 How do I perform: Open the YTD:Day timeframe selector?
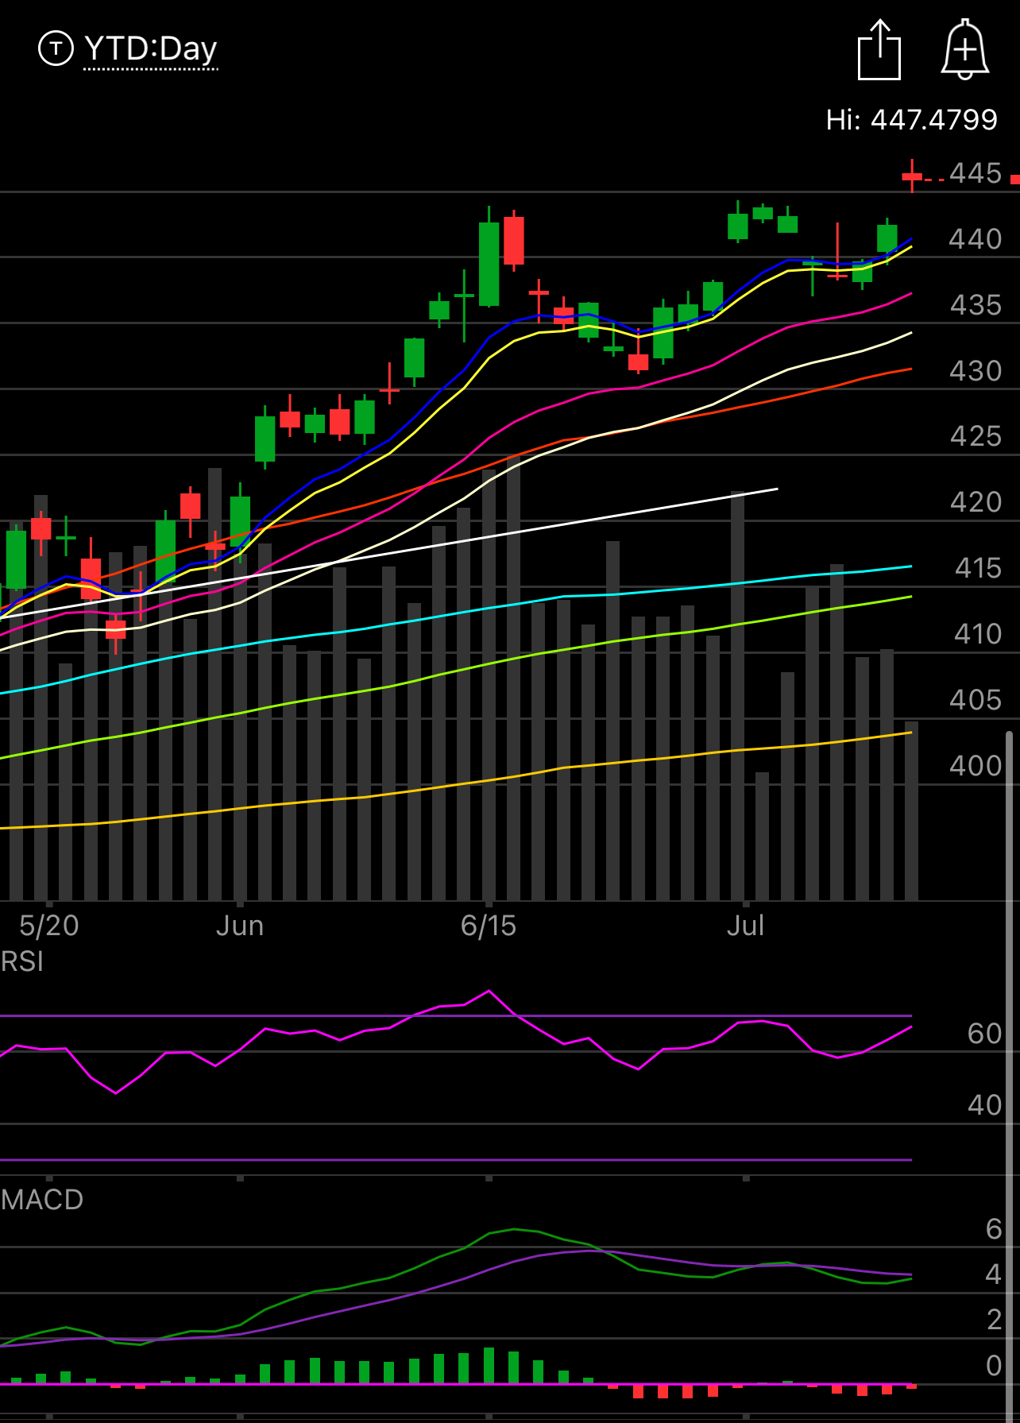point(150,49)
